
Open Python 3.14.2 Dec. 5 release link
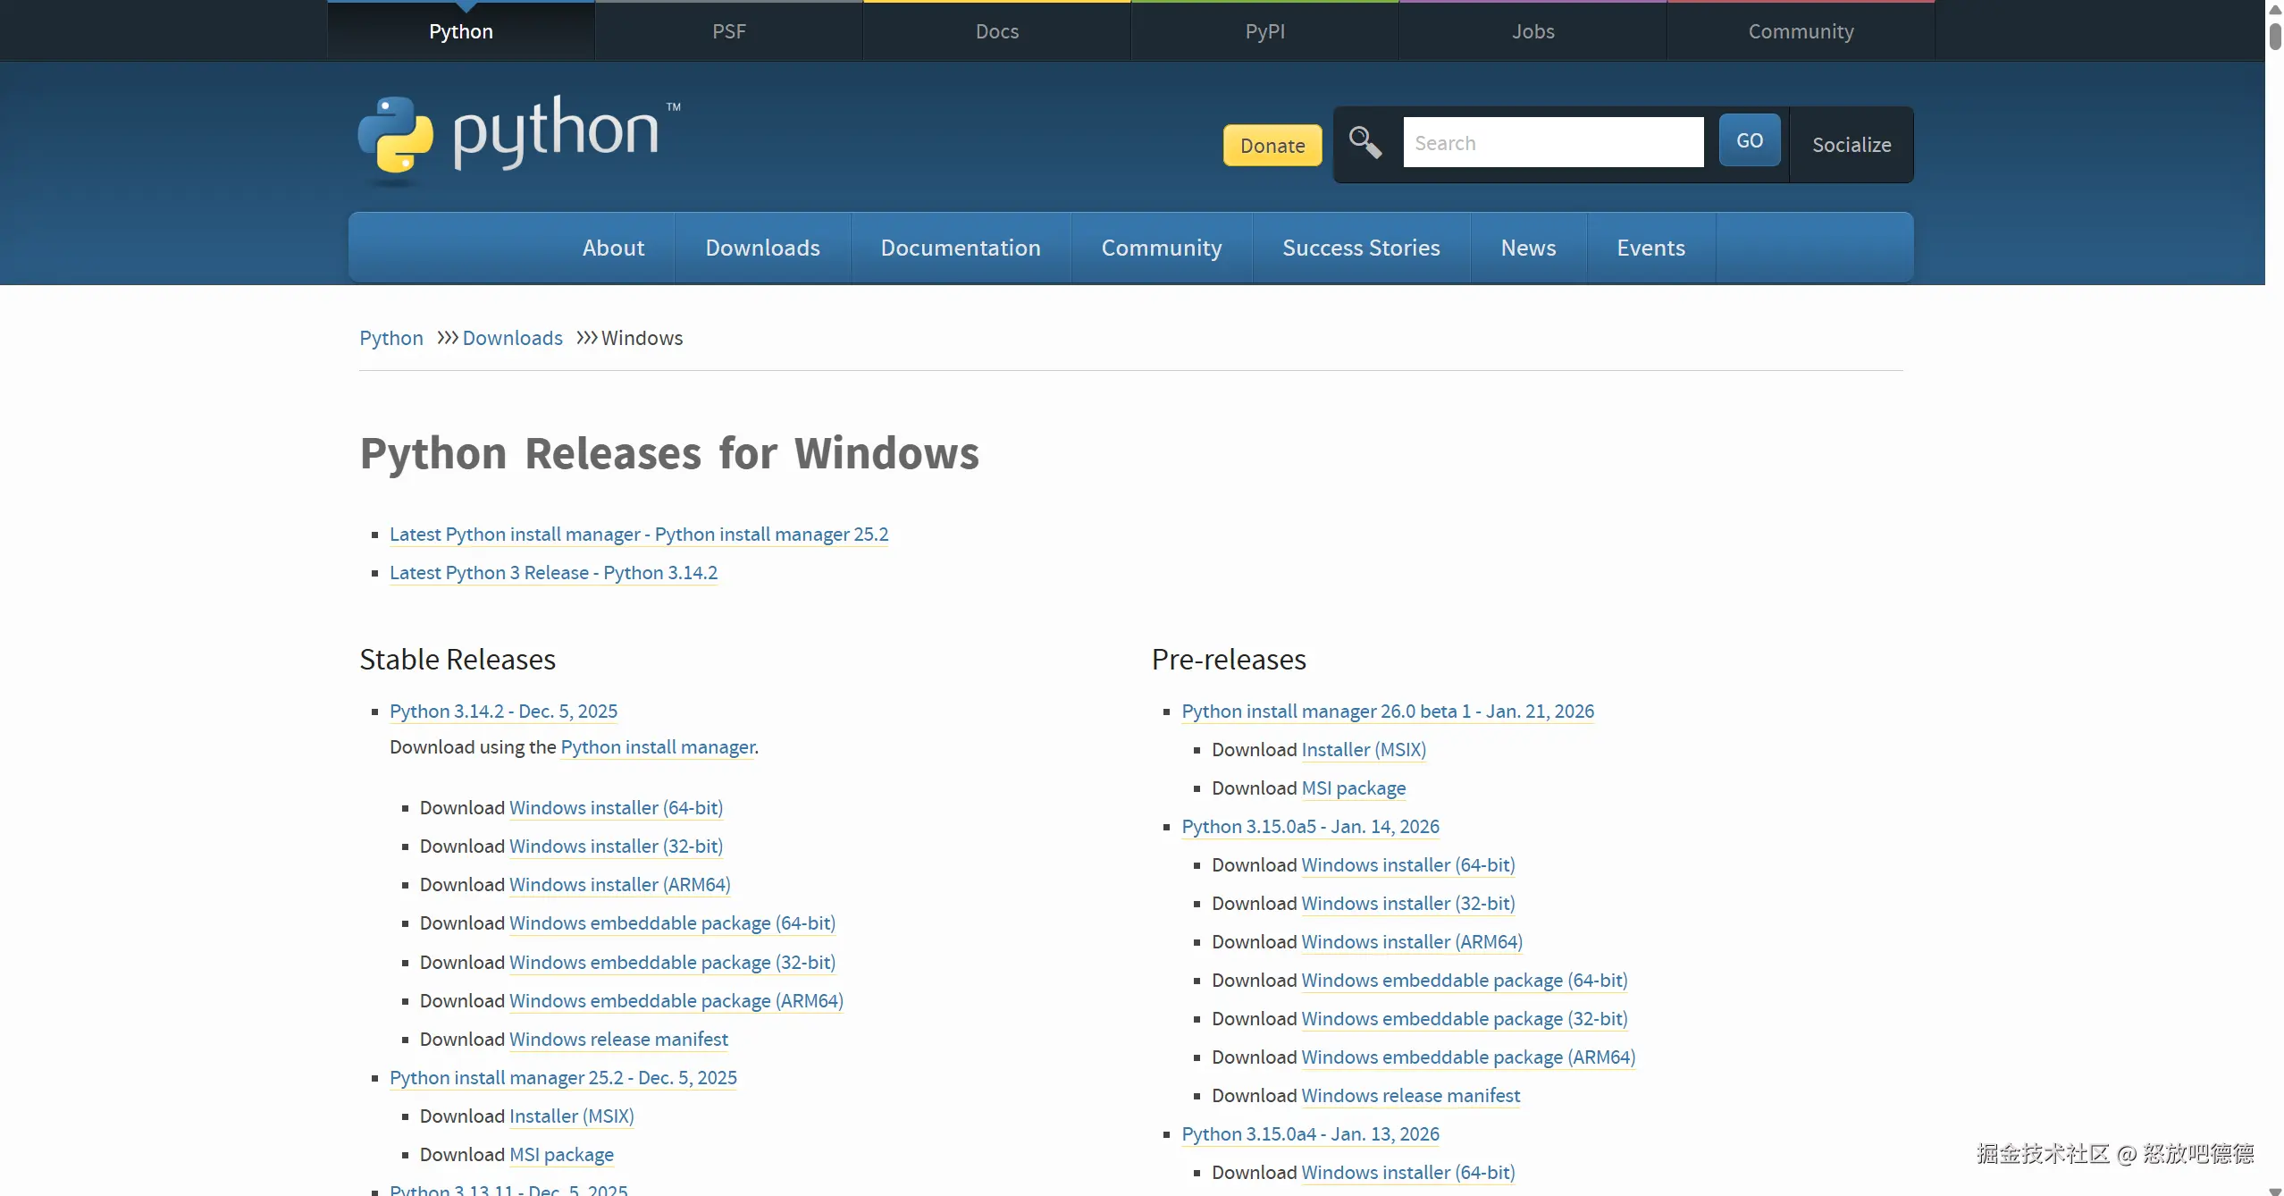click(x=503, y=712)
